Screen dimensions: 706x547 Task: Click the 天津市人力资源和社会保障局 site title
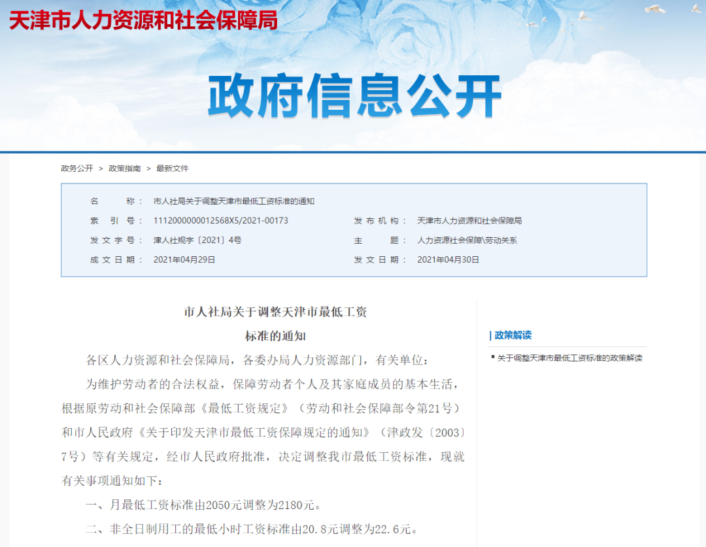(x=143, y=20)
